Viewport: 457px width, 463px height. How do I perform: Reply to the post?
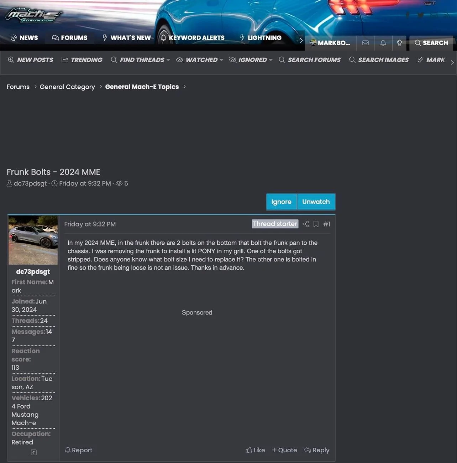(317, 450)
